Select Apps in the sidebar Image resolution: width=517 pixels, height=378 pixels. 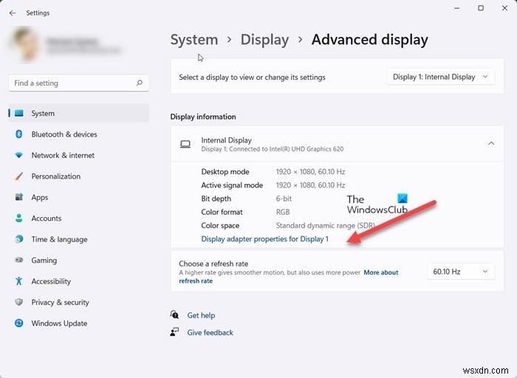pyautogui.click(x=78, y=197)
